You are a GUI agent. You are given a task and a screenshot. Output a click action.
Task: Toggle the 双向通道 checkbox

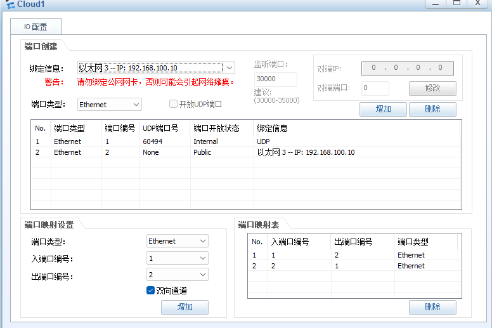click(x=151, y=291)
